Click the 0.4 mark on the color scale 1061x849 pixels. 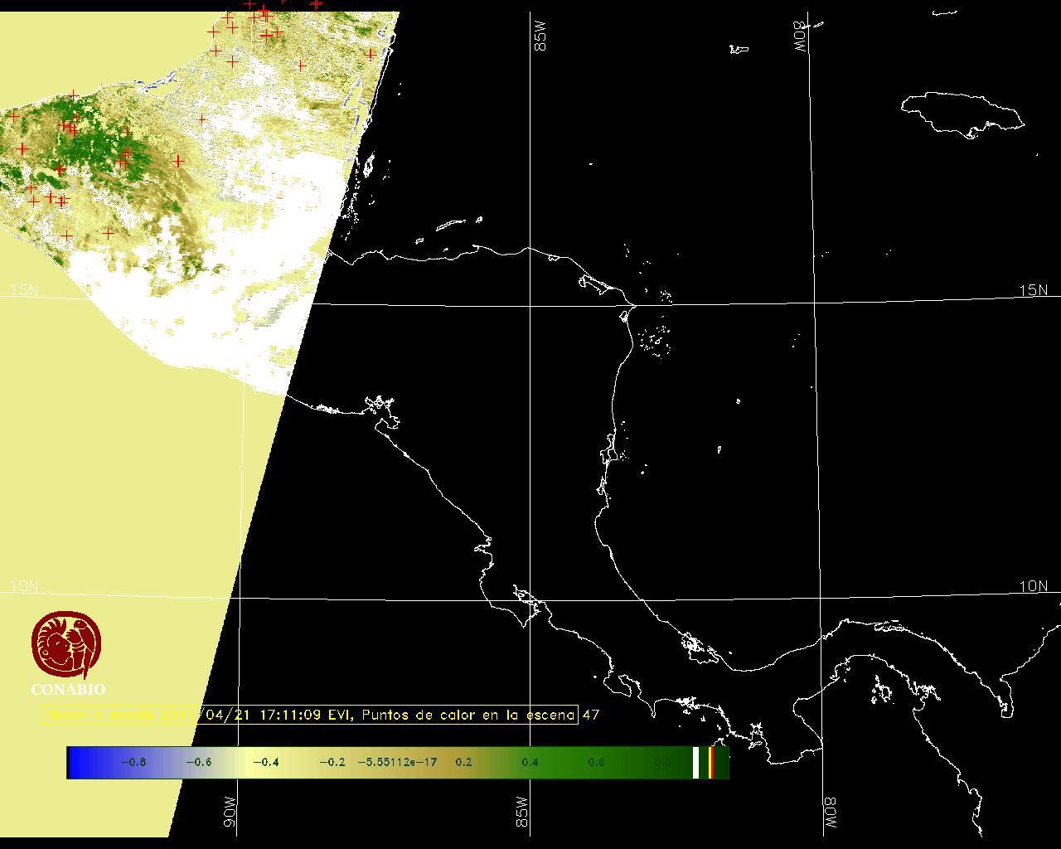pyautogui.click(x=530, y=762)
